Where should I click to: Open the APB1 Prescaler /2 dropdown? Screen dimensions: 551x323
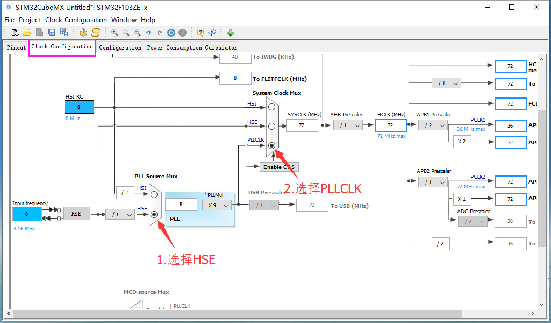pyautogui.click(x=433, y=125)
